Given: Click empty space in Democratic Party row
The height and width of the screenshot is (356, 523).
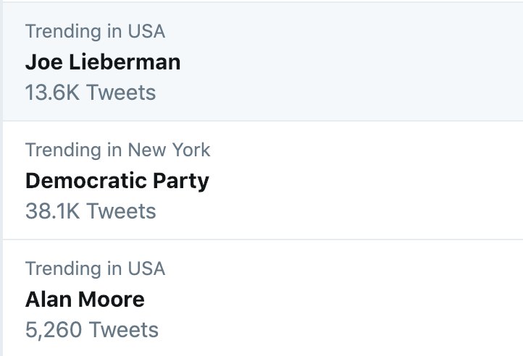Looking at the screenshot, I should [362, 180].
